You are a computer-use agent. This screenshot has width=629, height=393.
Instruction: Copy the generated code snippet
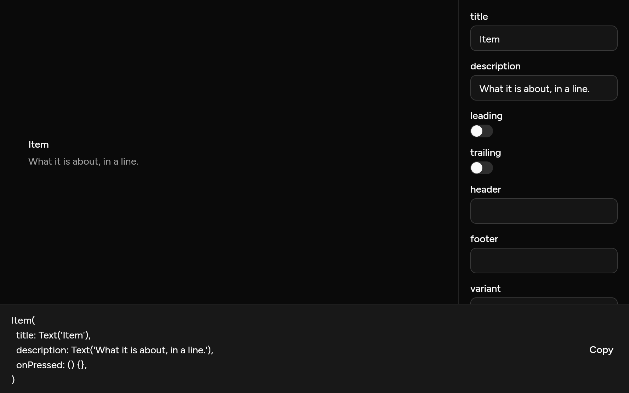[601, 350]
